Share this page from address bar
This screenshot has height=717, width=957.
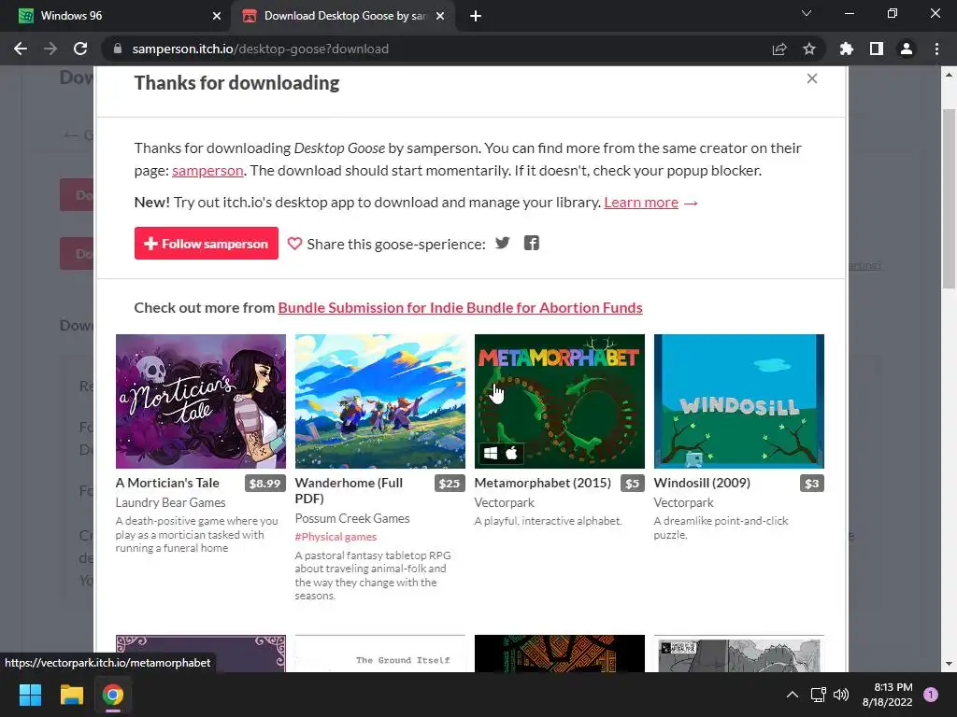coord(779,49)
